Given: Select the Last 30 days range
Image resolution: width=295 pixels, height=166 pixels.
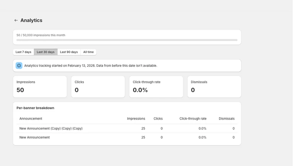Looking at the screenshot, I should tap(45, 52).
